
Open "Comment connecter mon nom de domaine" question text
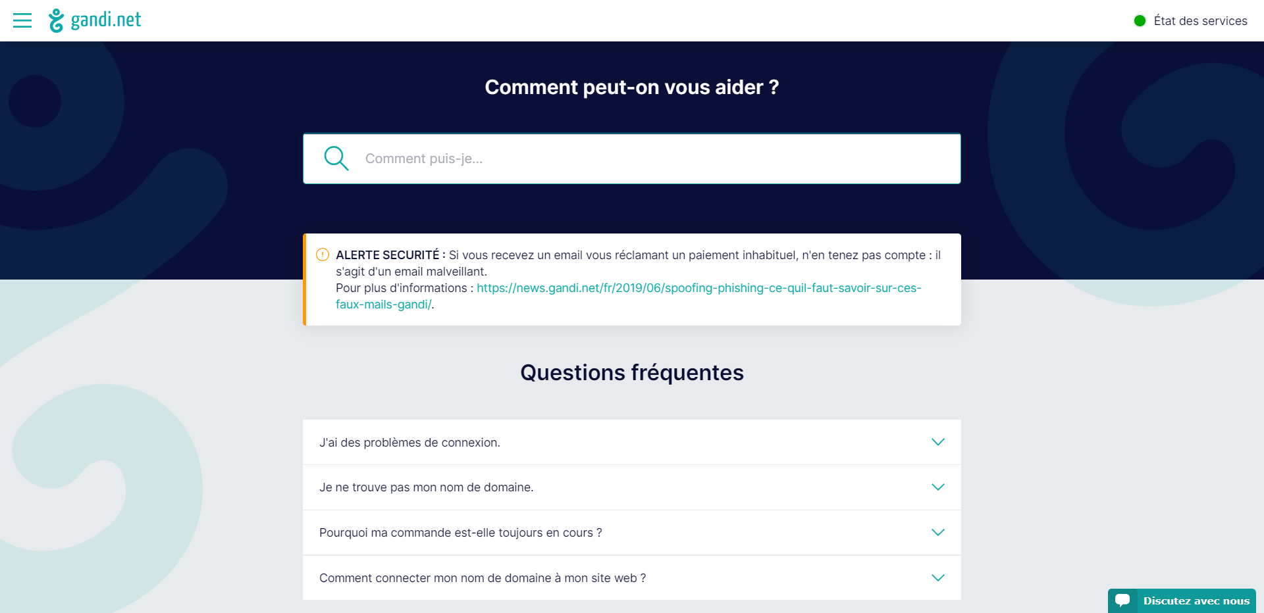pos(482,578)
